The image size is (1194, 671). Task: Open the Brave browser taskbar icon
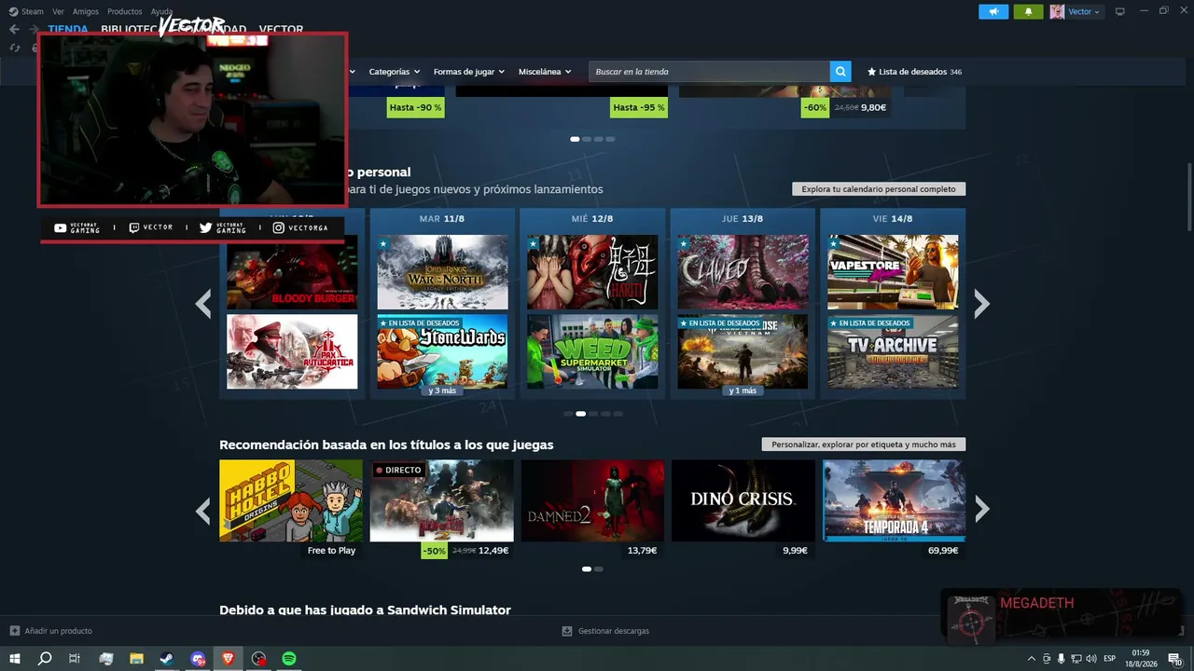point(229,659)
